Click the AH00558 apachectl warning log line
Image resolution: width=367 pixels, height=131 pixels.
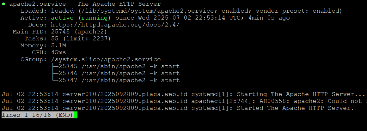[183, 101]
